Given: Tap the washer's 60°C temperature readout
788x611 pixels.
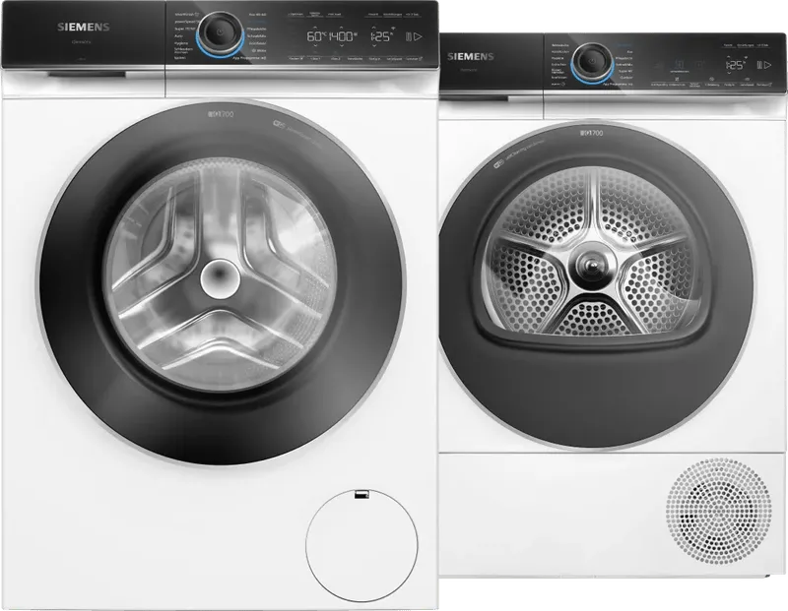Looking at the screenshot, I should click(x=316, y=36).
